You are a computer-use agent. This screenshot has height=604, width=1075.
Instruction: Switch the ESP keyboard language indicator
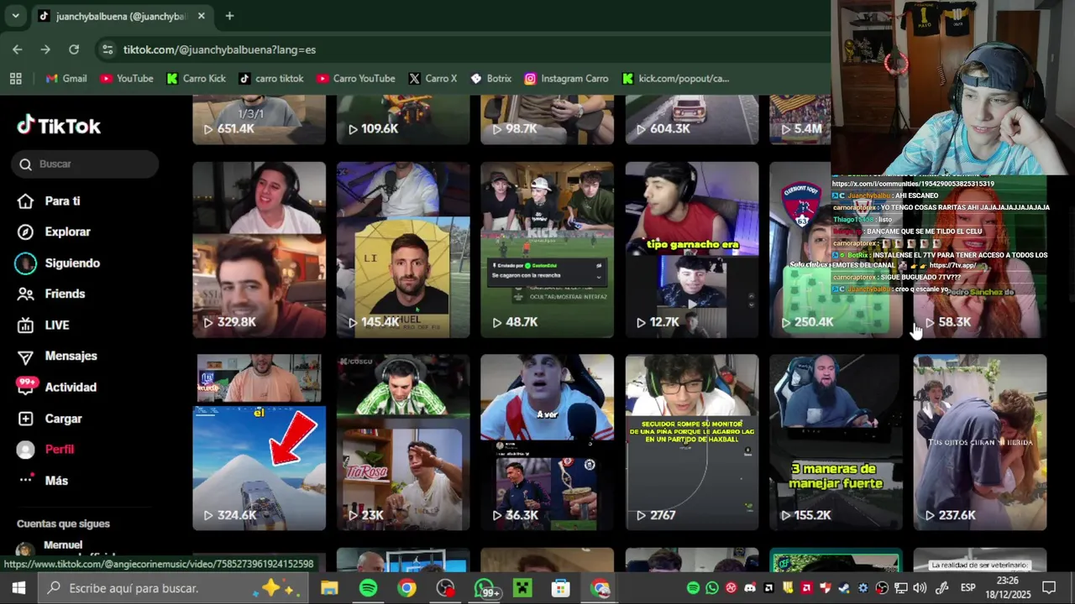point(967,588)
